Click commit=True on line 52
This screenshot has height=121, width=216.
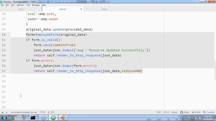pyautogui.click(x=63, y=45)
